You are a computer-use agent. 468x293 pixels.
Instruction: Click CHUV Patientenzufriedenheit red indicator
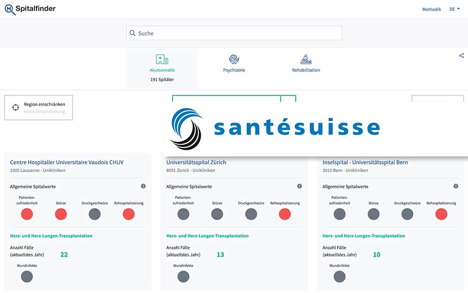pyautogui.click(x=27, y=214)
